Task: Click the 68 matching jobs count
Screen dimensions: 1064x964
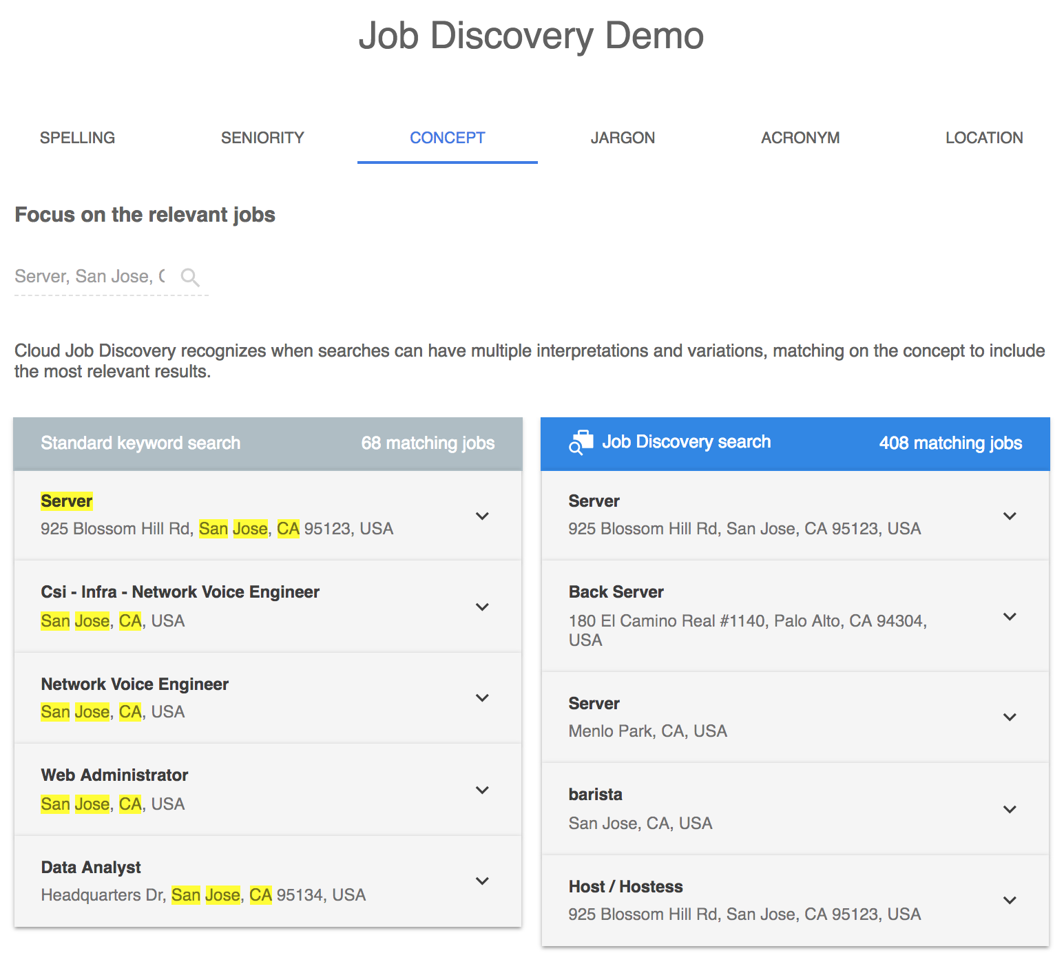Action: [428, 443]
